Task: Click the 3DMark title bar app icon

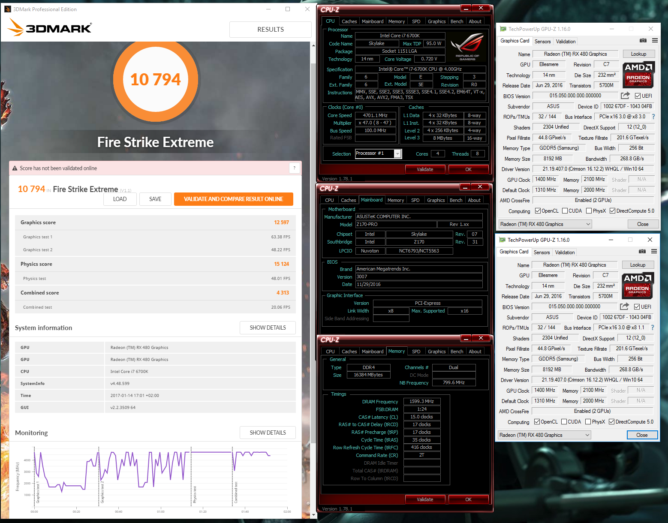Action: coord(8,9)
